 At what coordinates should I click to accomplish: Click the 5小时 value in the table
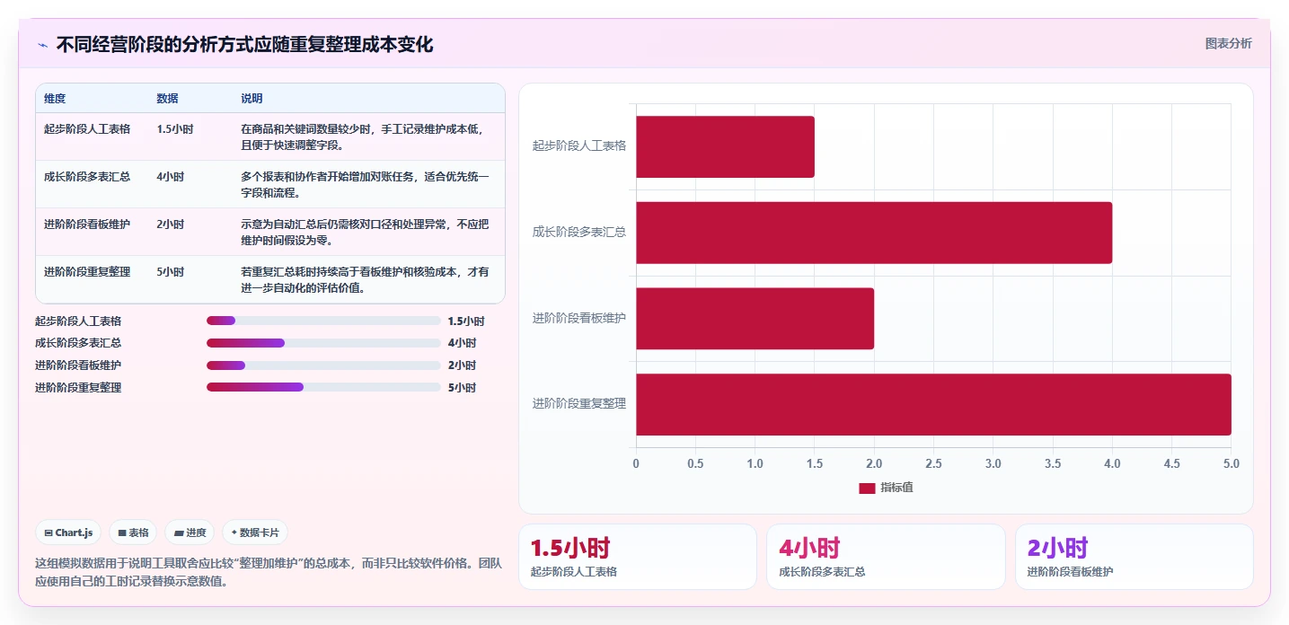(x=171, y=272)
